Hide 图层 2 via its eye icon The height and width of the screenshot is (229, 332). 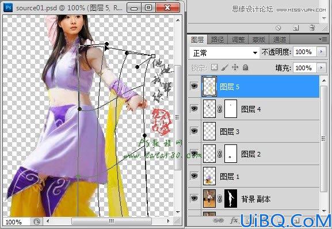point(194,154)
